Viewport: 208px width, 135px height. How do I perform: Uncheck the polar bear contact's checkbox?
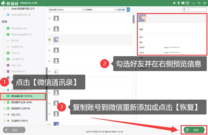50,40
